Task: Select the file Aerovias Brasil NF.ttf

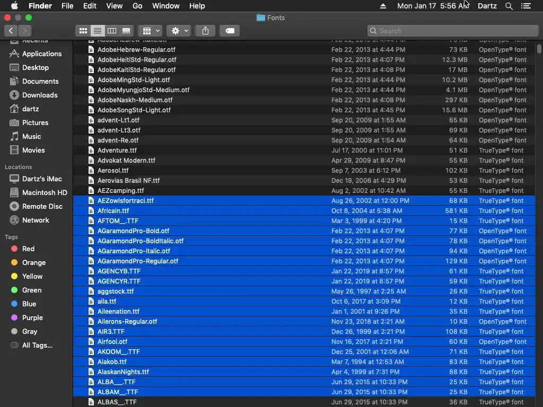Action: point(304,181)
